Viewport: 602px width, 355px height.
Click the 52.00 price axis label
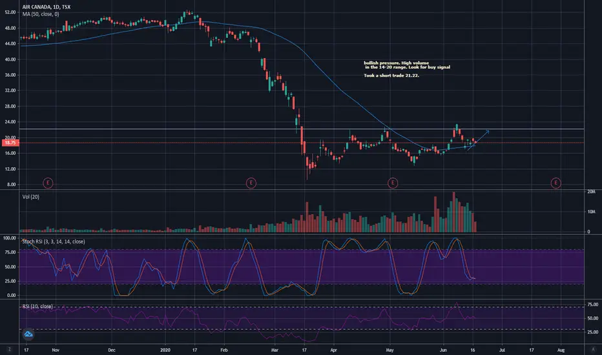point(10,12)
